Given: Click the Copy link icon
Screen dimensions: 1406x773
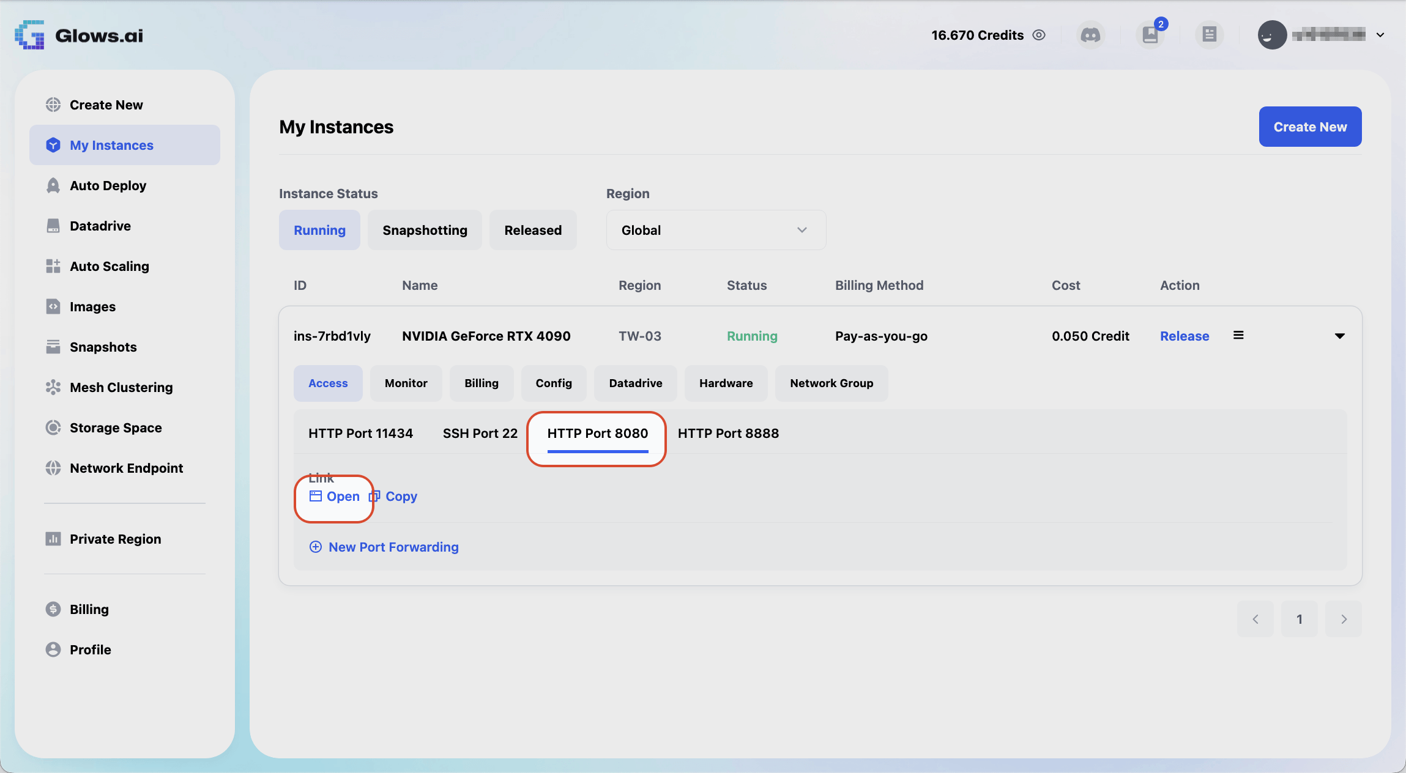Looking at the screenshot, I should [374, 496].
